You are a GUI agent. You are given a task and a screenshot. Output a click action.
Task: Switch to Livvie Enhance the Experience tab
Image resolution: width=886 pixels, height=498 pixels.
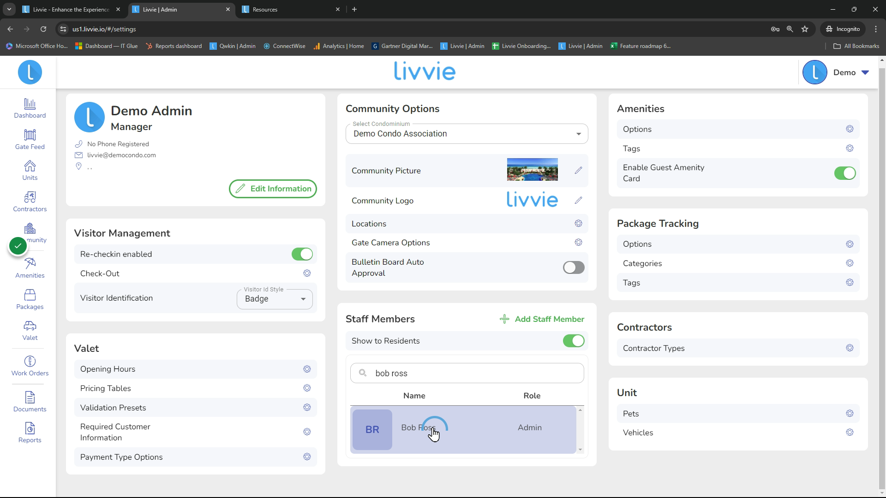click(71, 9)
